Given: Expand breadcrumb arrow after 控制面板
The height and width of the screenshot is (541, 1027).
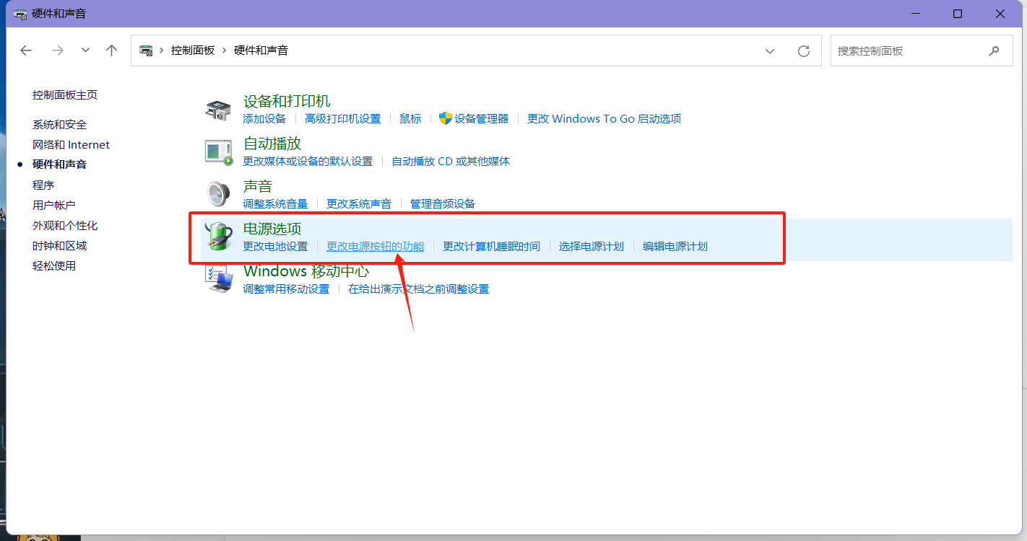Looking at the screenshot, I should (x=225, y=50).
